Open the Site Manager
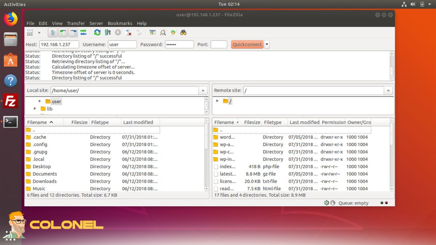Screen dimensions: 436x245 pos(30,32)
